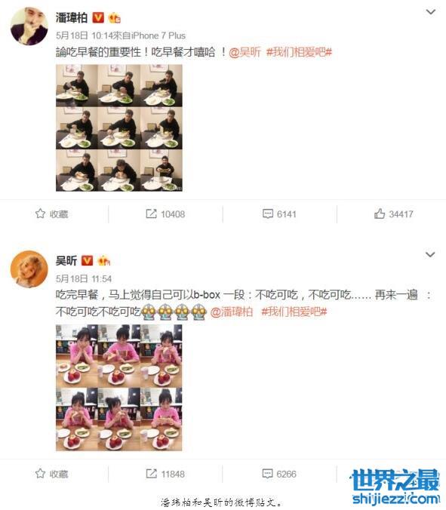Open the @吴昕 mention link
This screenshot has width=446, height=510.
[245, 52]
